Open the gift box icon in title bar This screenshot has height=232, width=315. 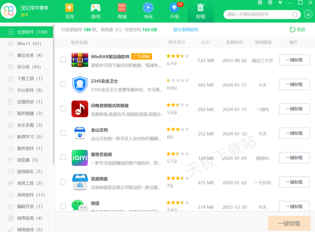260,3
